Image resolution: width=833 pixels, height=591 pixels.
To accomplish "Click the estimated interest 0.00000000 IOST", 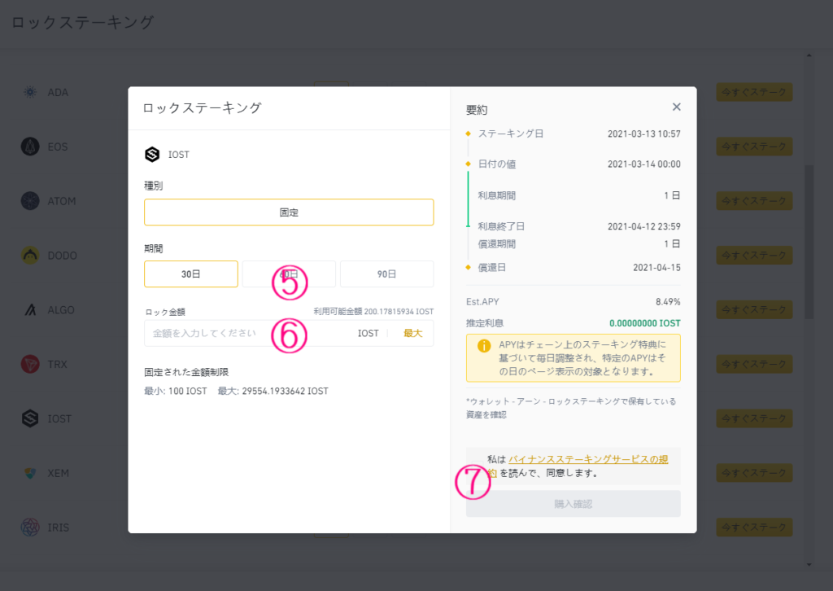I will tap(645, 323).
